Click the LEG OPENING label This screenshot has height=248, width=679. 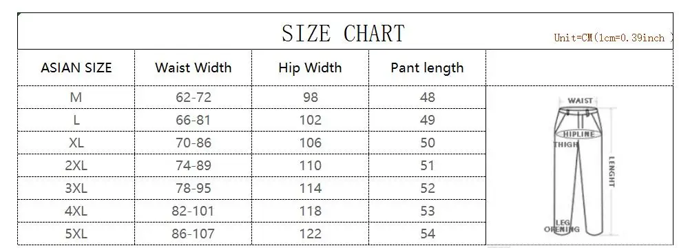[x=562, y=227]
